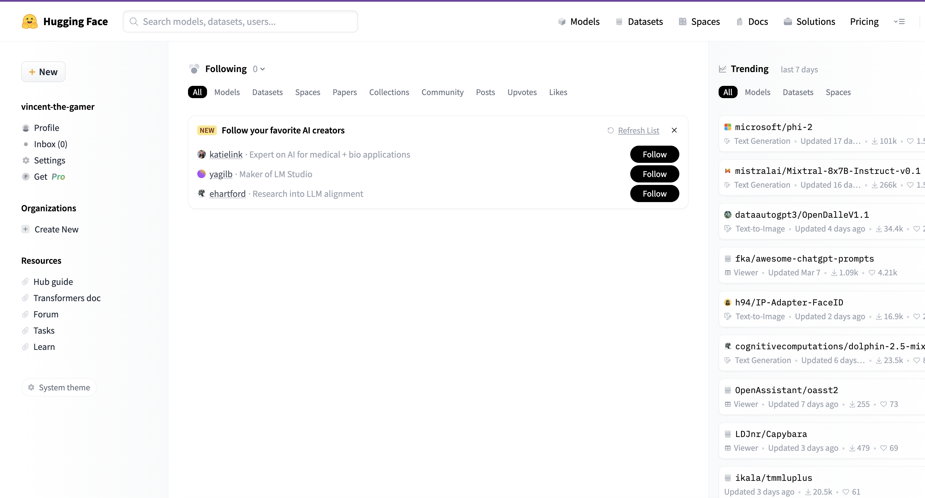Screen dimensions: 925x498
Task: Switch to Models tab in Trending panel
Action: point(758,92)
